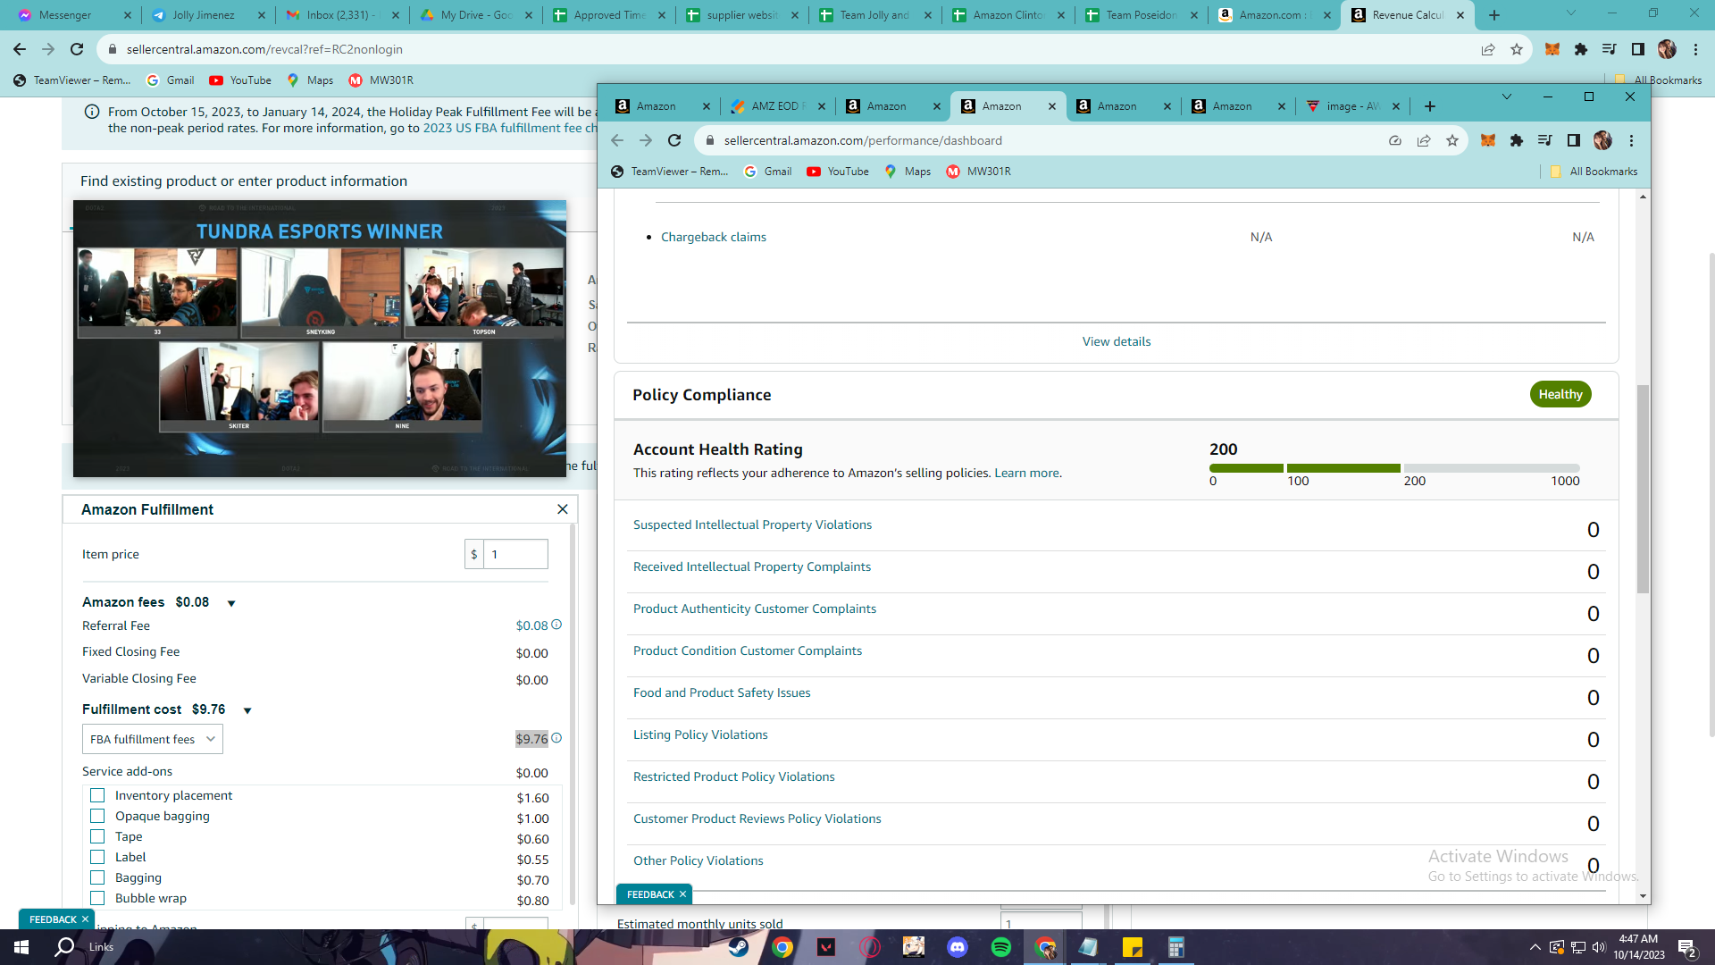Share the performance dashboard page
1715x965 pixels.
coord(1424,140)
